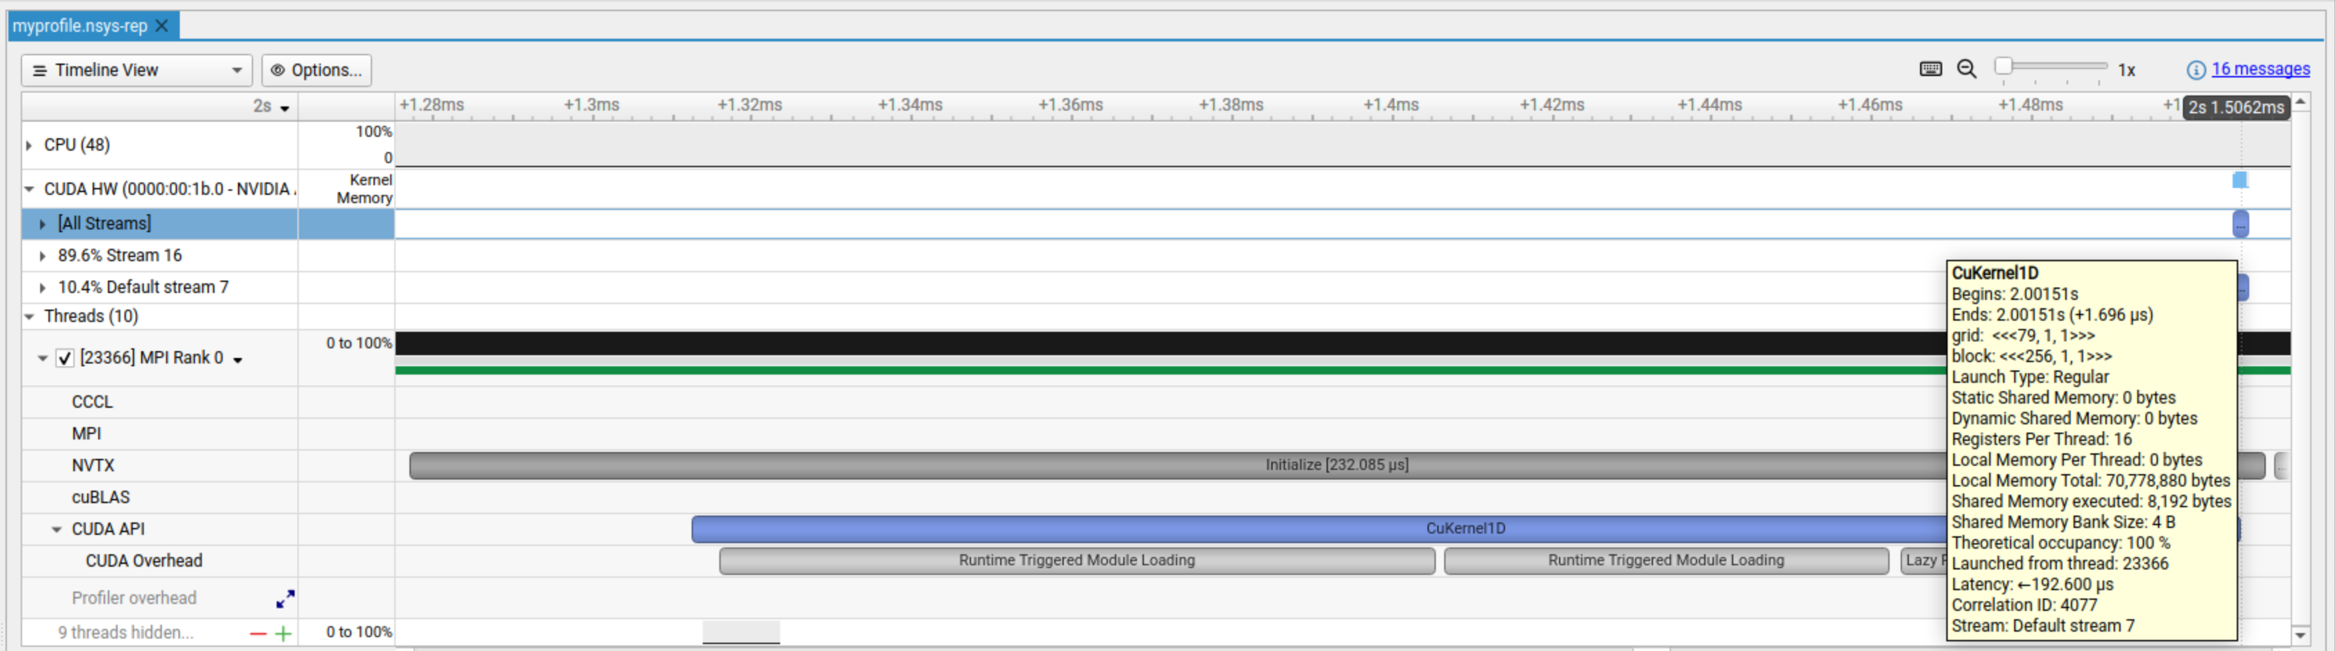
Task: Follow the 16 messages link
Action: (x=2262, y=69)
